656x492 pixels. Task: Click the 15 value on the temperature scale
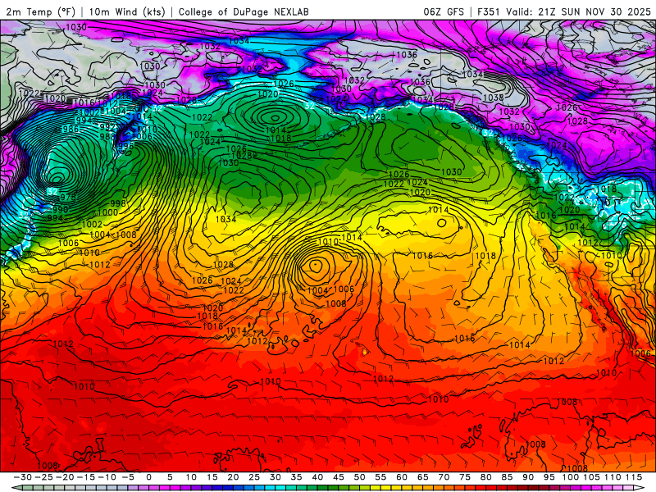[x=212, y=477]
